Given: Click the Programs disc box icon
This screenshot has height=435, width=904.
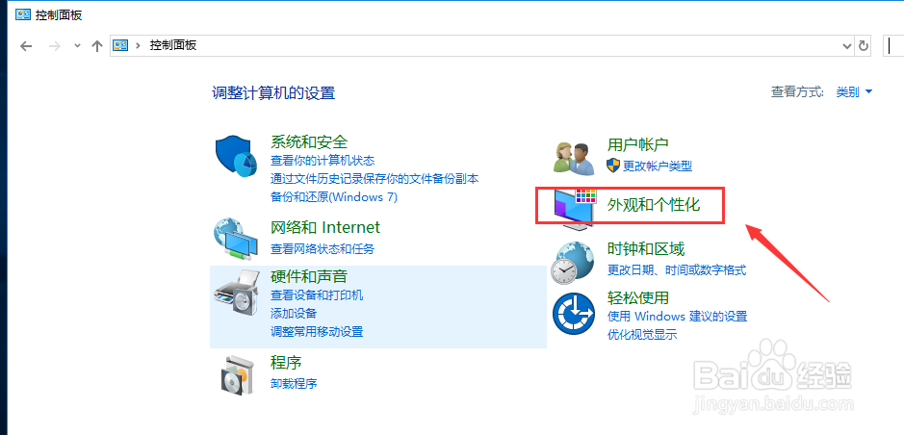Looking at the screenshot, I should coord(237,374).
